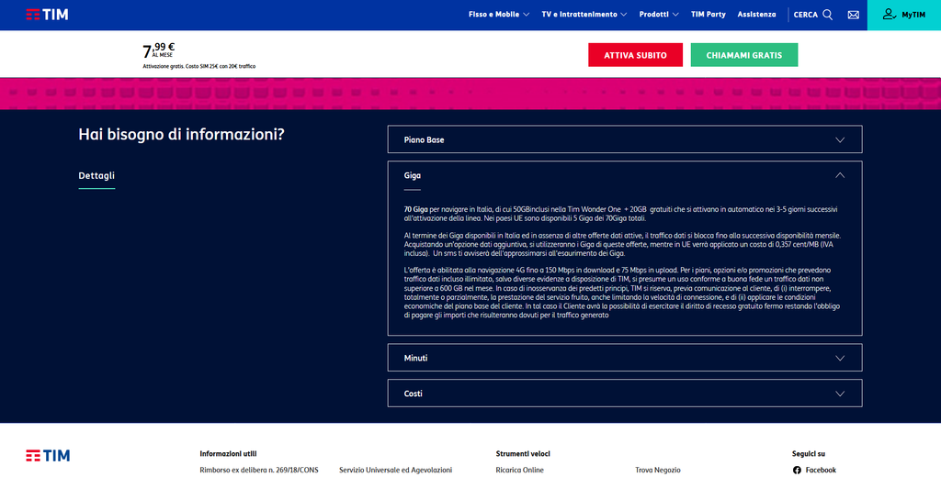
Task: Click the Attivazione gratis SIM cost note
Action: click(x=199, y=67)
